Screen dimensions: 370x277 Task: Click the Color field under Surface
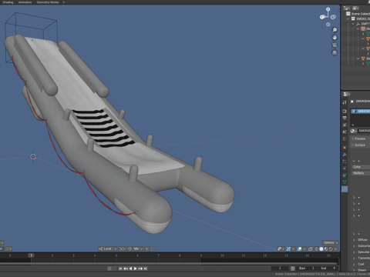pos(361,167)
